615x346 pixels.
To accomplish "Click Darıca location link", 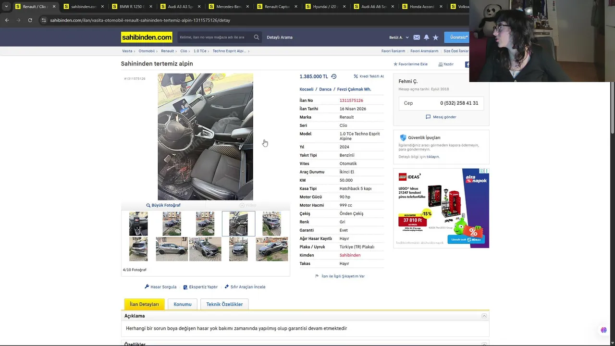I will coord(325,89).
